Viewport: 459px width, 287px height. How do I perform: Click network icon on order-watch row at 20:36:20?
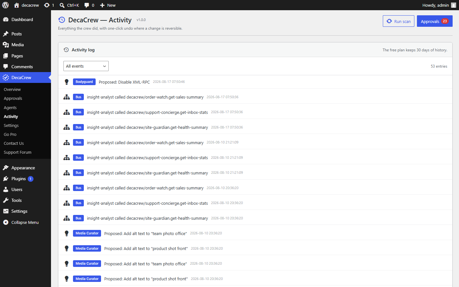(x=67, y=188)
